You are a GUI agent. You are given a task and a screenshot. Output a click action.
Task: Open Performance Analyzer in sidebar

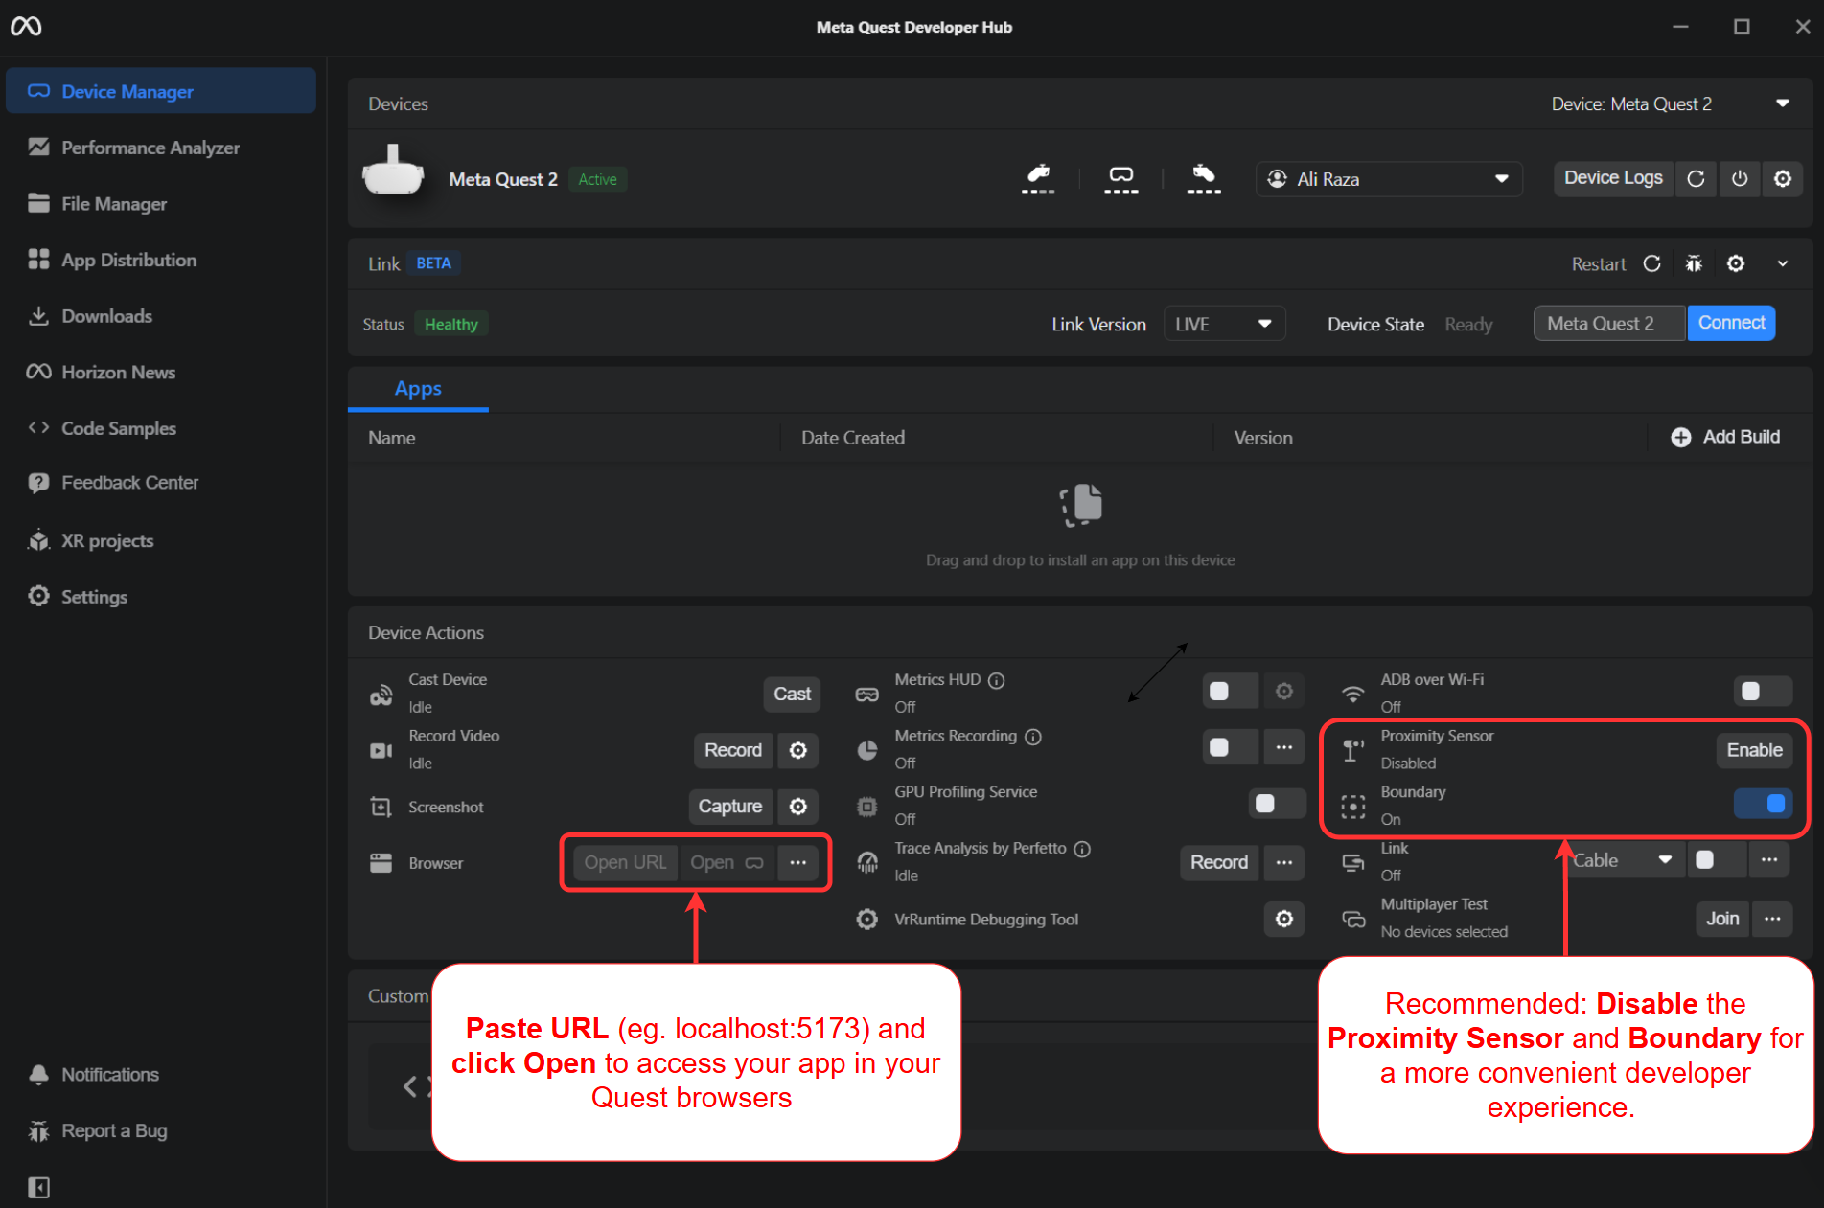click(150, 148)
